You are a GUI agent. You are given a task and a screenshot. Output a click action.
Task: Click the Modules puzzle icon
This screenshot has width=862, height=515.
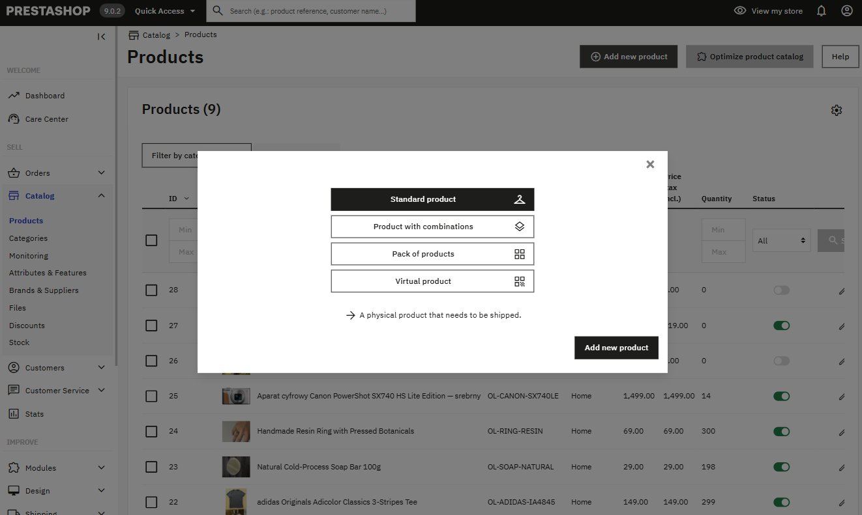click(x=14, y=468)
